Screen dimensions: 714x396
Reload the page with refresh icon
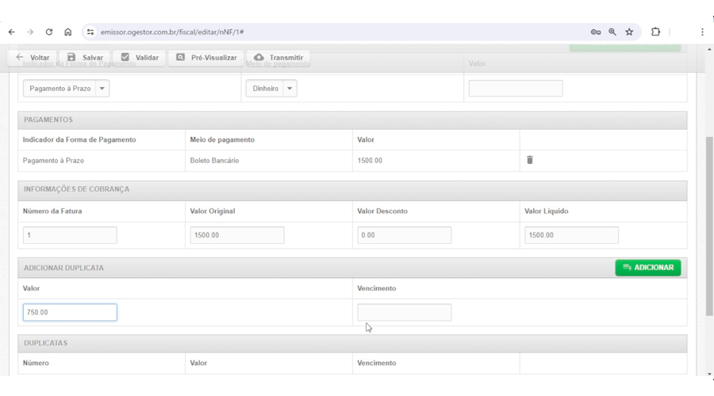click(x=49, y=32)
